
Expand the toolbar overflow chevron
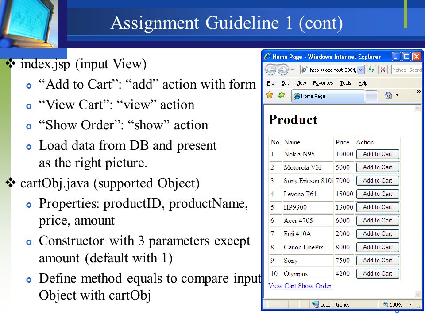click(x=418, y=92)
